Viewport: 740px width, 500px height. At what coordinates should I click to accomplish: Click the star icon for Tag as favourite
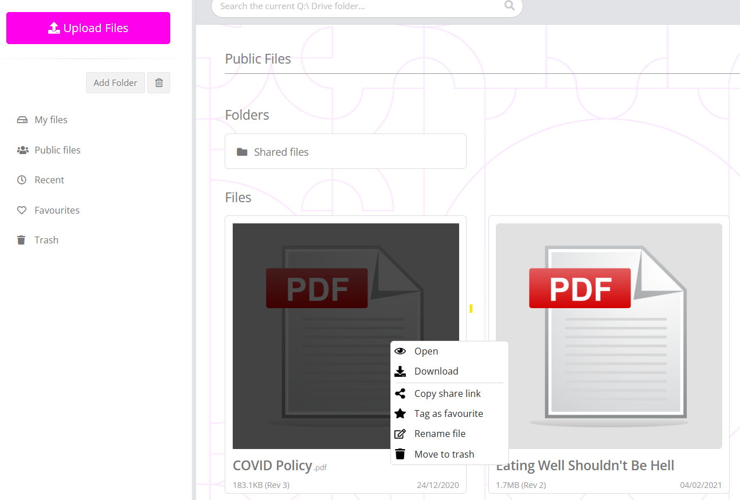[x=400, y=414]
